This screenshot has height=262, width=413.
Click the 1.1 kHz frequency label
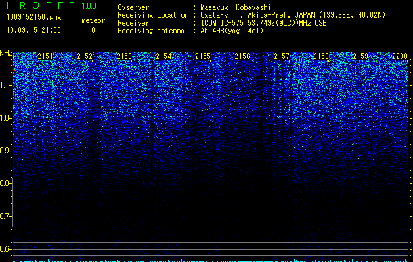(5, 85)
